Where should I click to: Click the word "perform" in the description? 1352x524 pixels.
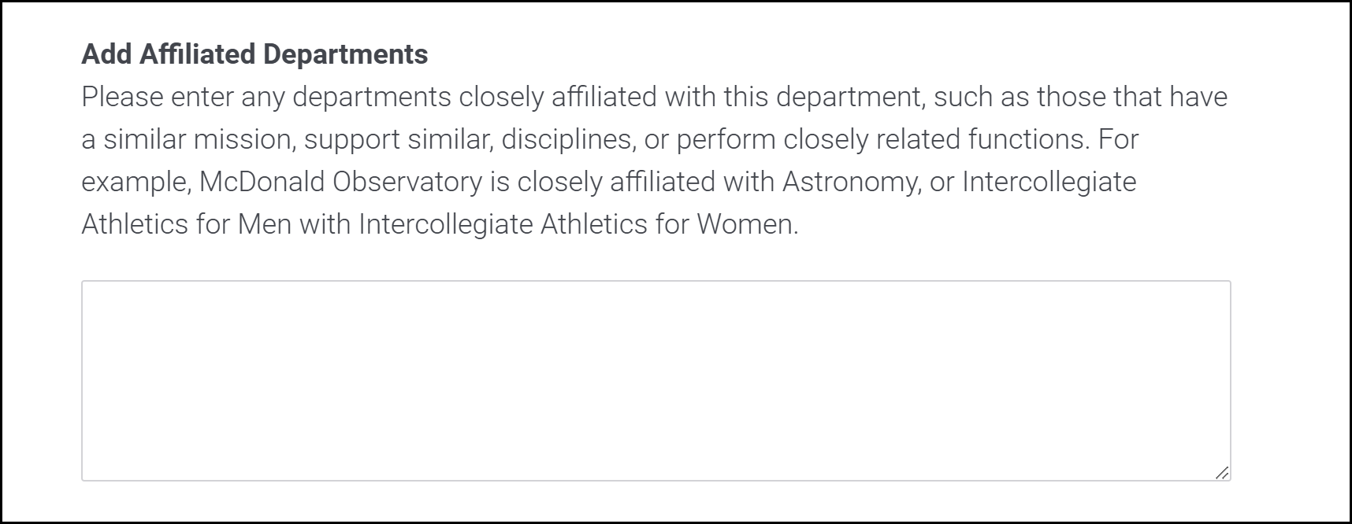point(726,139)
